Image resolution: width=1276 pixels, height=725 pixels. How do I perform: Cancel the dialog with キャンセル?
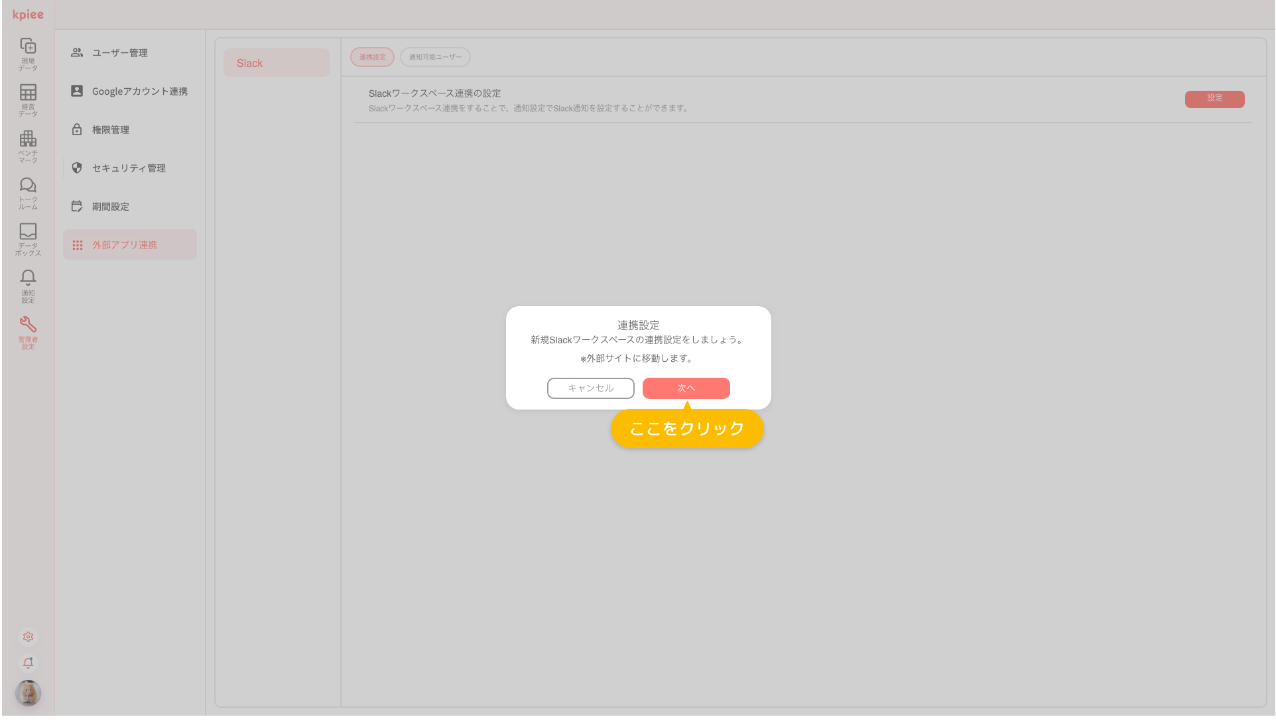point(590,388)
